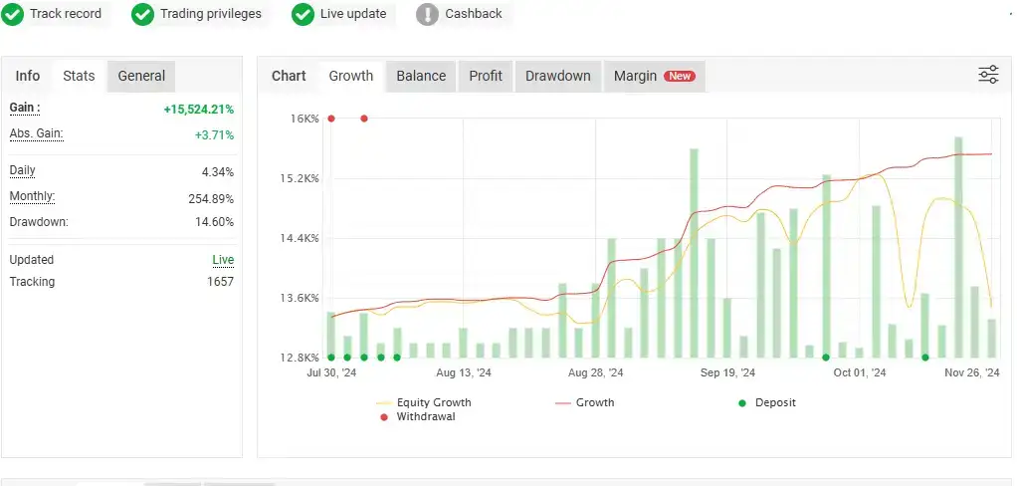Screen dimensions: 1017x486
Task: Click the tallest green bar near Nov 26
Action: [x=958, y=247]
